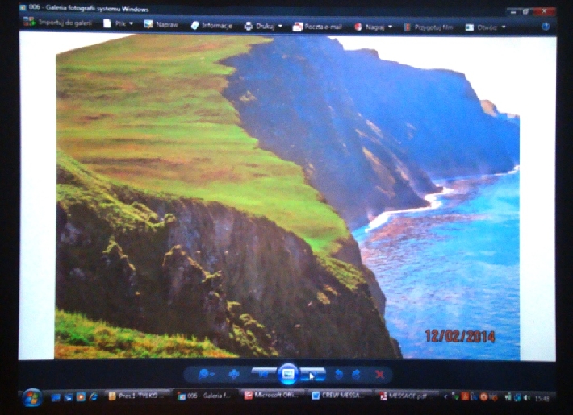573x415 pixels.
Task: Click the Poczta e-mail button
Action: (x=318, y=27)
